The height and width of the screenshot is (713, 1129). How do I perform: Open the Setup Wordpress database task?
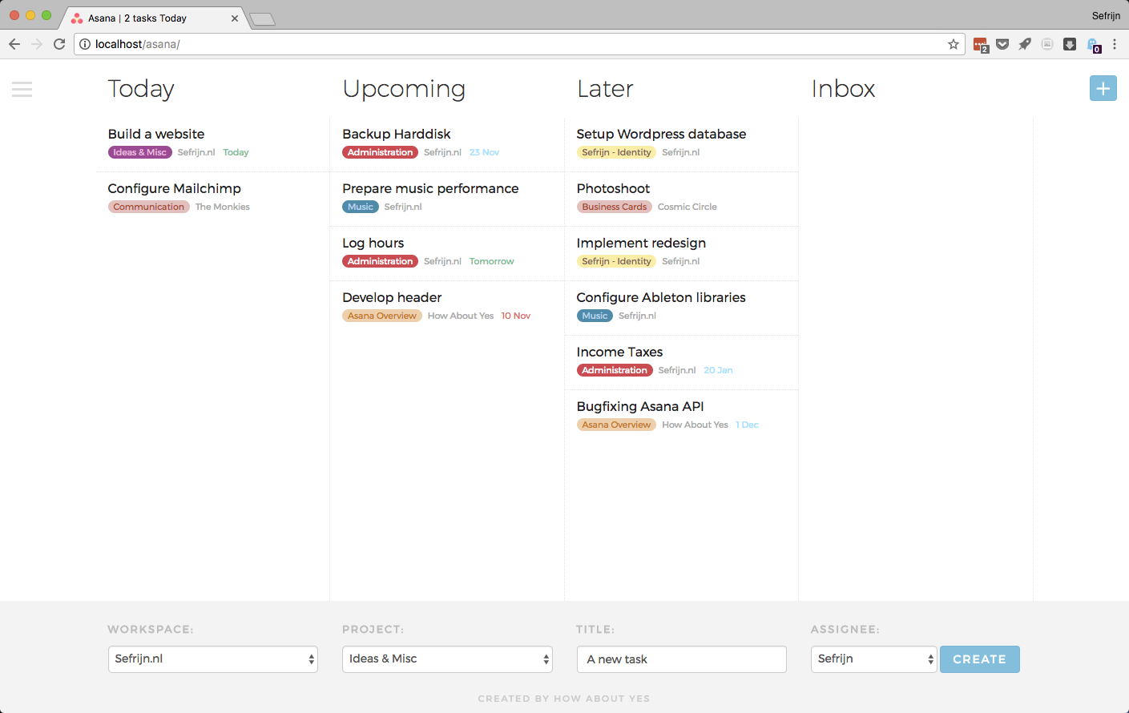(x=661, y=134)
